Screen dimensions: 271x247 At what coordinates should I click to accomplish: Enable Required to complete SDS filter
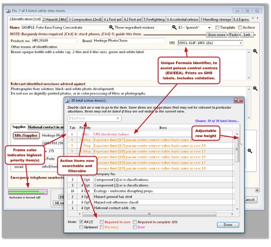135,222
